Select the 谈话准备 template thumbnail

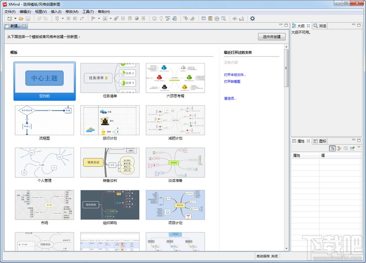click(175, 163)
